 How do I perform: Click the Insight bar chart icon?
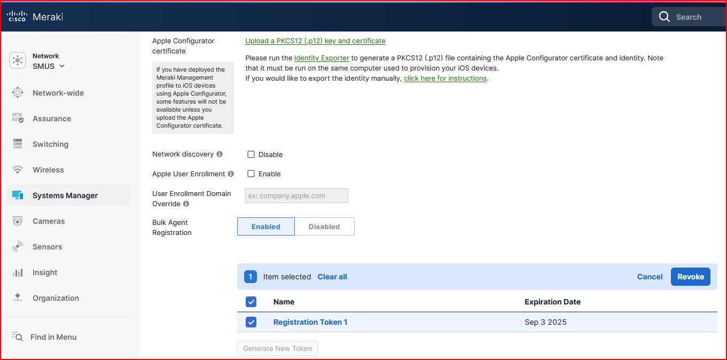[x=18, y=272]
